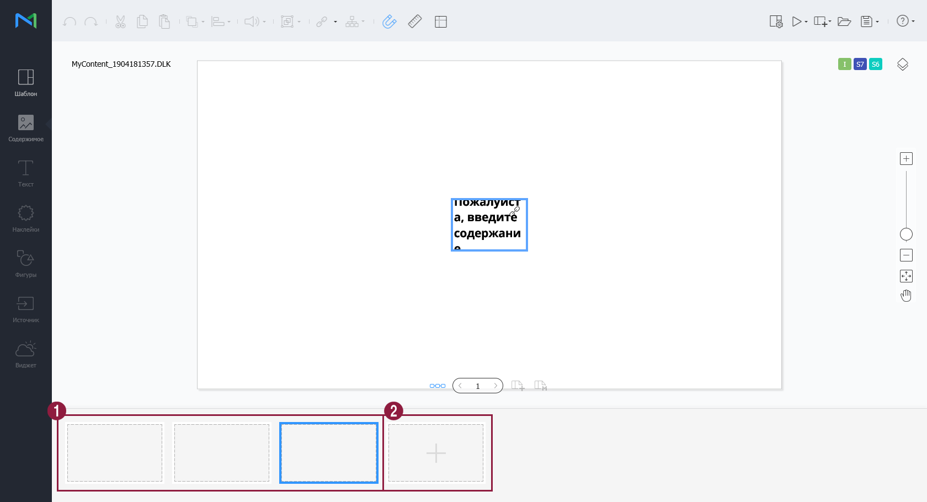Click the zoom slider handle
Screen dimensions: 927x502
[906, 234]
